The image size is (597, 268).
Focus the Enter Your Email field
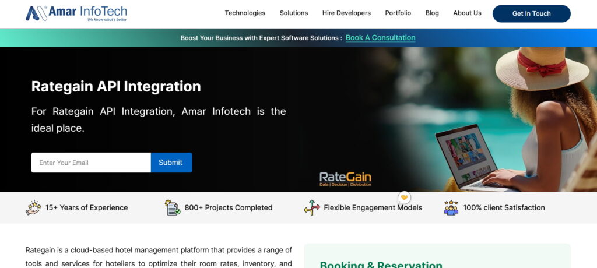91,163
